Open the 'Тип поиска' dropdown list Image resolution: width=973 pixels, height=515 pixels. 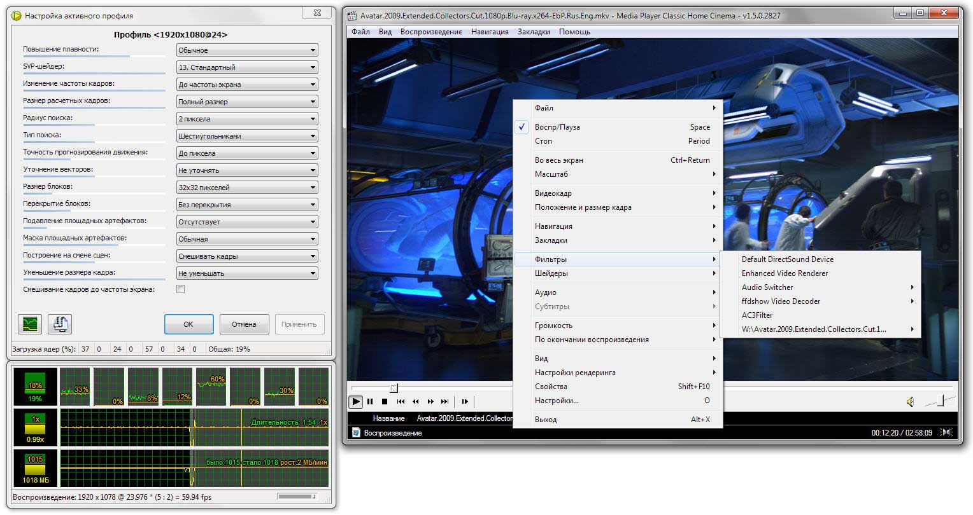tap(247, 136)
